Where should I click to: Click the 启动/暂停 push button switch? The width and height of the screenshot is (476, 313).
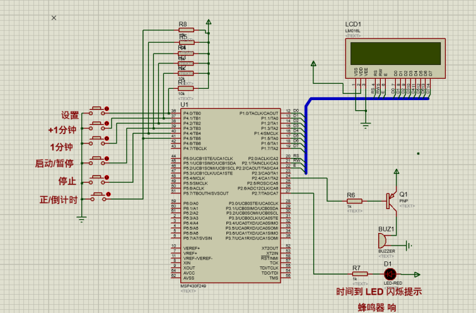click(97, 161)
